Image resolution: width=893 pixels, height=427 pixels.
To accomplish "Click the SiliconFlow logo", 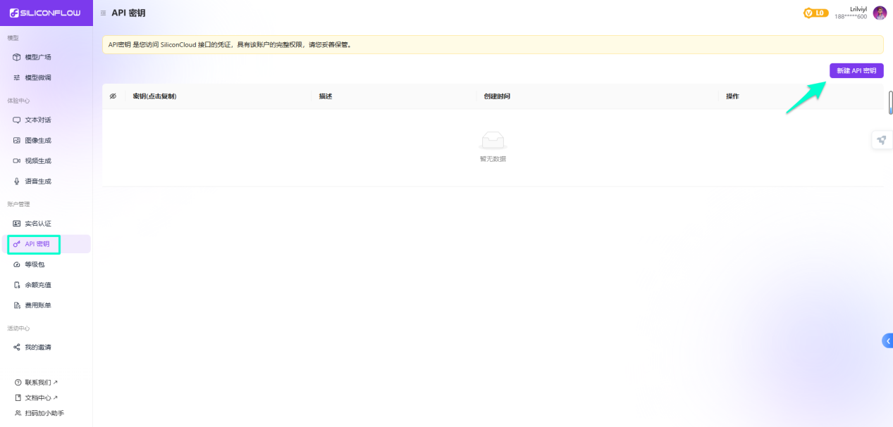I will point(45,13).
